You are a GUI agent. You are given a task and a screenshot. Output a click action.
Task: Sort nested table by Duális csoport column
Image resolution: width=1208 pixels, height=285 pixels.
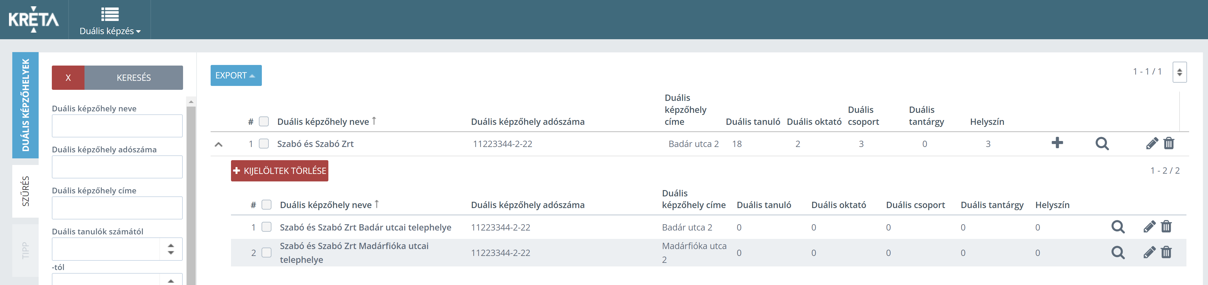pos(915,205)
